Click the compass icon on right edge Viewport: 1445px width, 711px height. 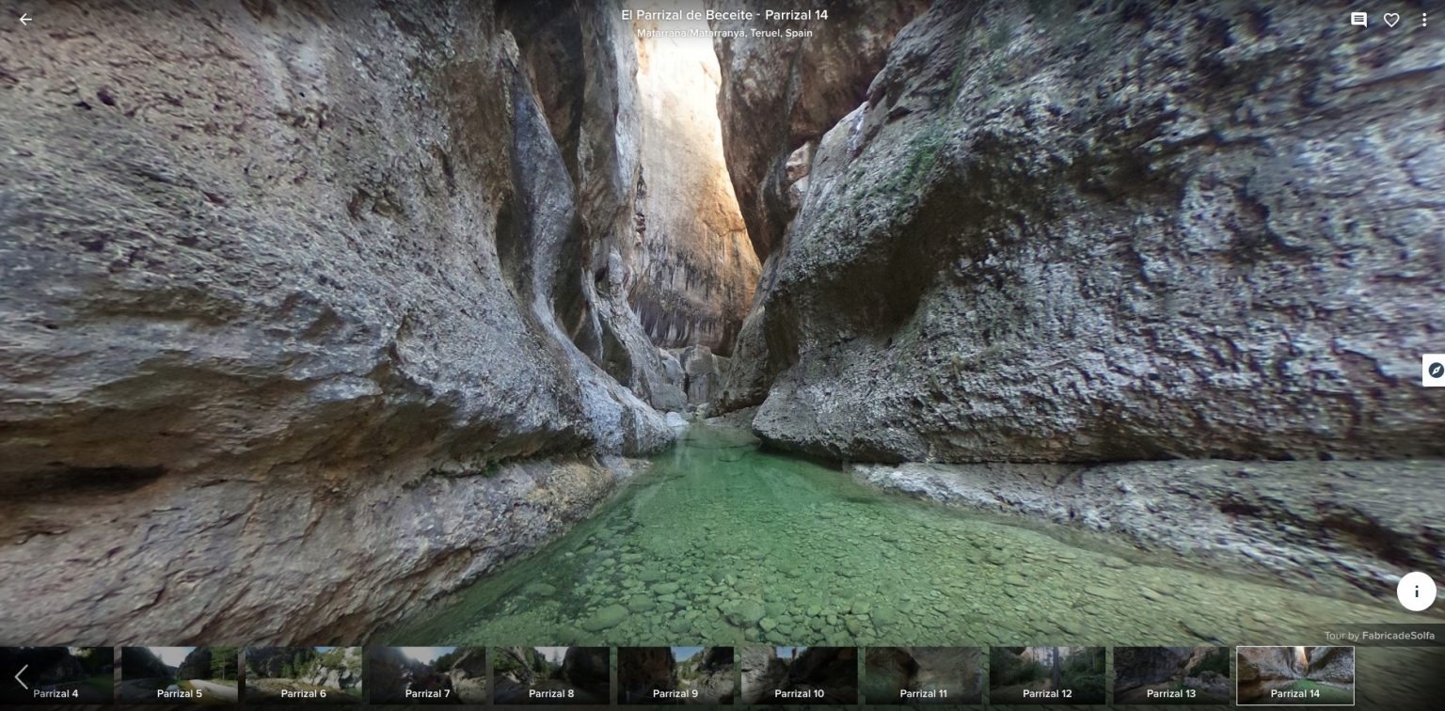tap(1435, 370)
